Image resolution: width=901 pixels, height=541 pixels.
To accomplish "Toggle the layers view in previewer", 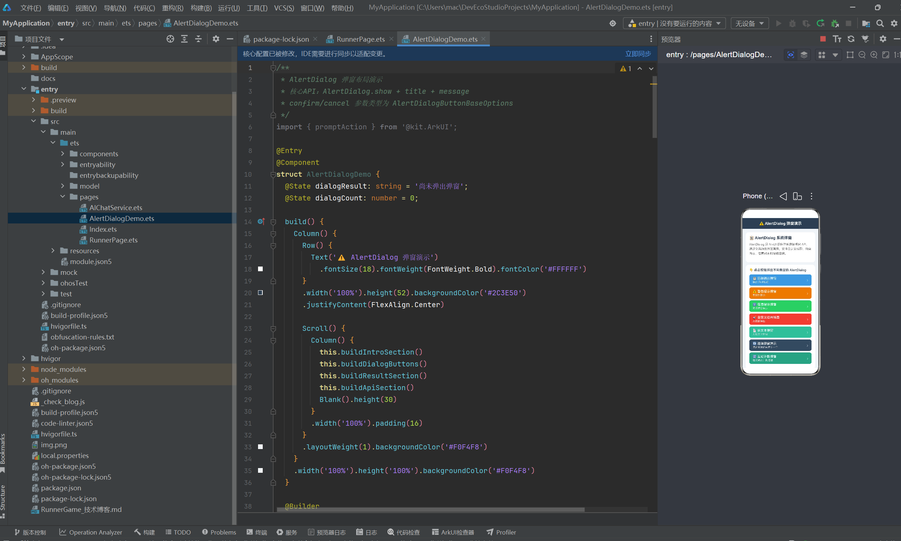I will [804, 55].
